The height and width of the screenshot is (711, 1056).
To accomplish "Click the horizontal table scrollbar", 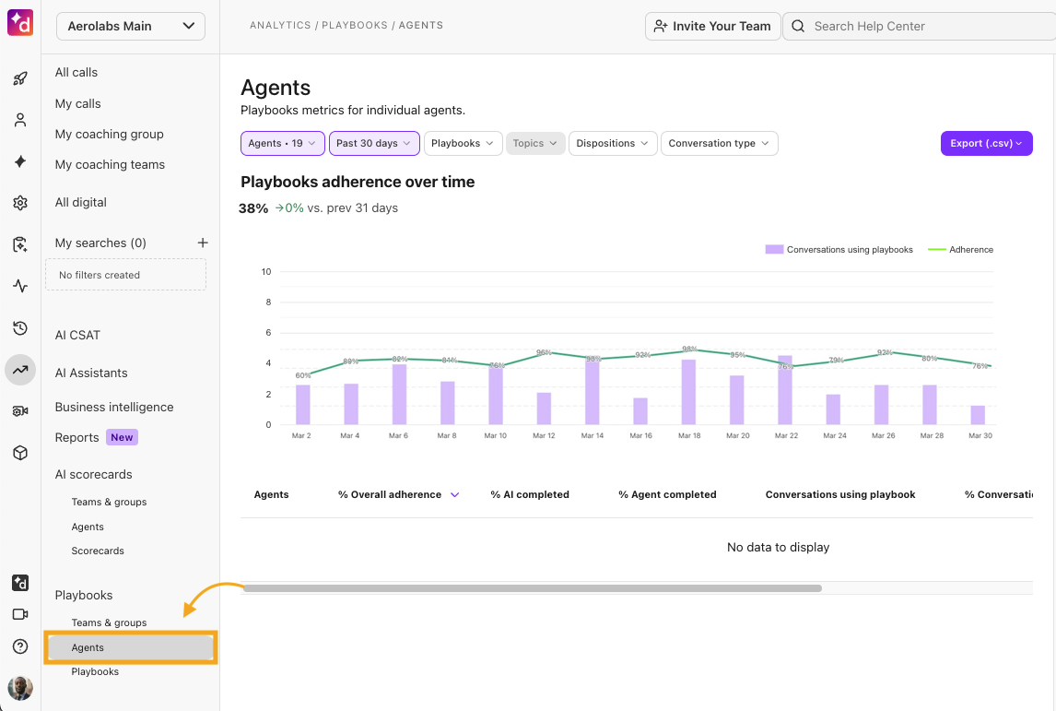I will pyautogui.click(x=532, y=588).
